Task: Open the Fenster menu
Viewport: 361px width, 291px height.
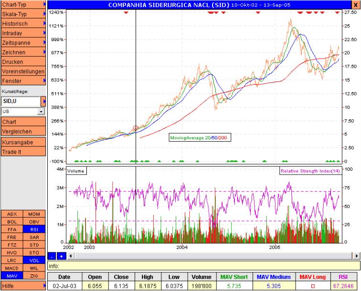Action: pos(23,81)
